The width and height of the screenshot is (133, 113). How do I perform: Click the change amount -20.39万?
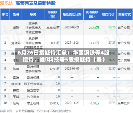[x=93, y=28]
